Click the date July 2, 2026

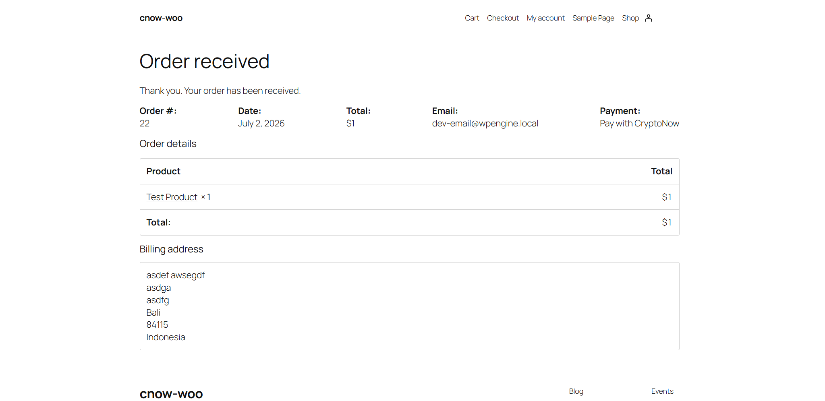click(261, 124)
